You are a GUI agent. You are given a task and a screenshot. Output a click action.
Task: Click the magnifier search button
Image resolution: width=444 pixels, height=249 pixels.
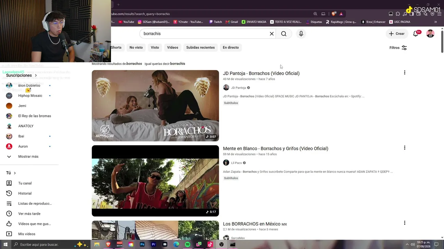click(284, 34)
